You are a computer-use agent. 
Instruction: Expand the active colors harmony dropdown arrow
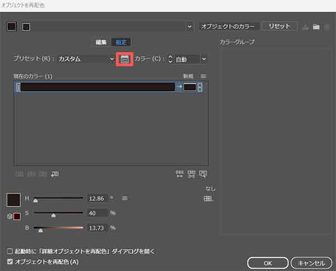(x=190, y=26)
